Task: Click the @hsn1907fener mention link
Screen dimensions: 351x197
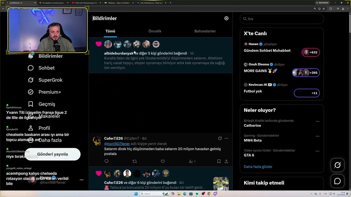Action: [117, 144]
